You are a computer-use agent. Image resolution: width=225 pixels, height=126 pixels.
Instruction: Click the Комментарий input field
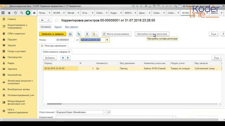point(114,117)
